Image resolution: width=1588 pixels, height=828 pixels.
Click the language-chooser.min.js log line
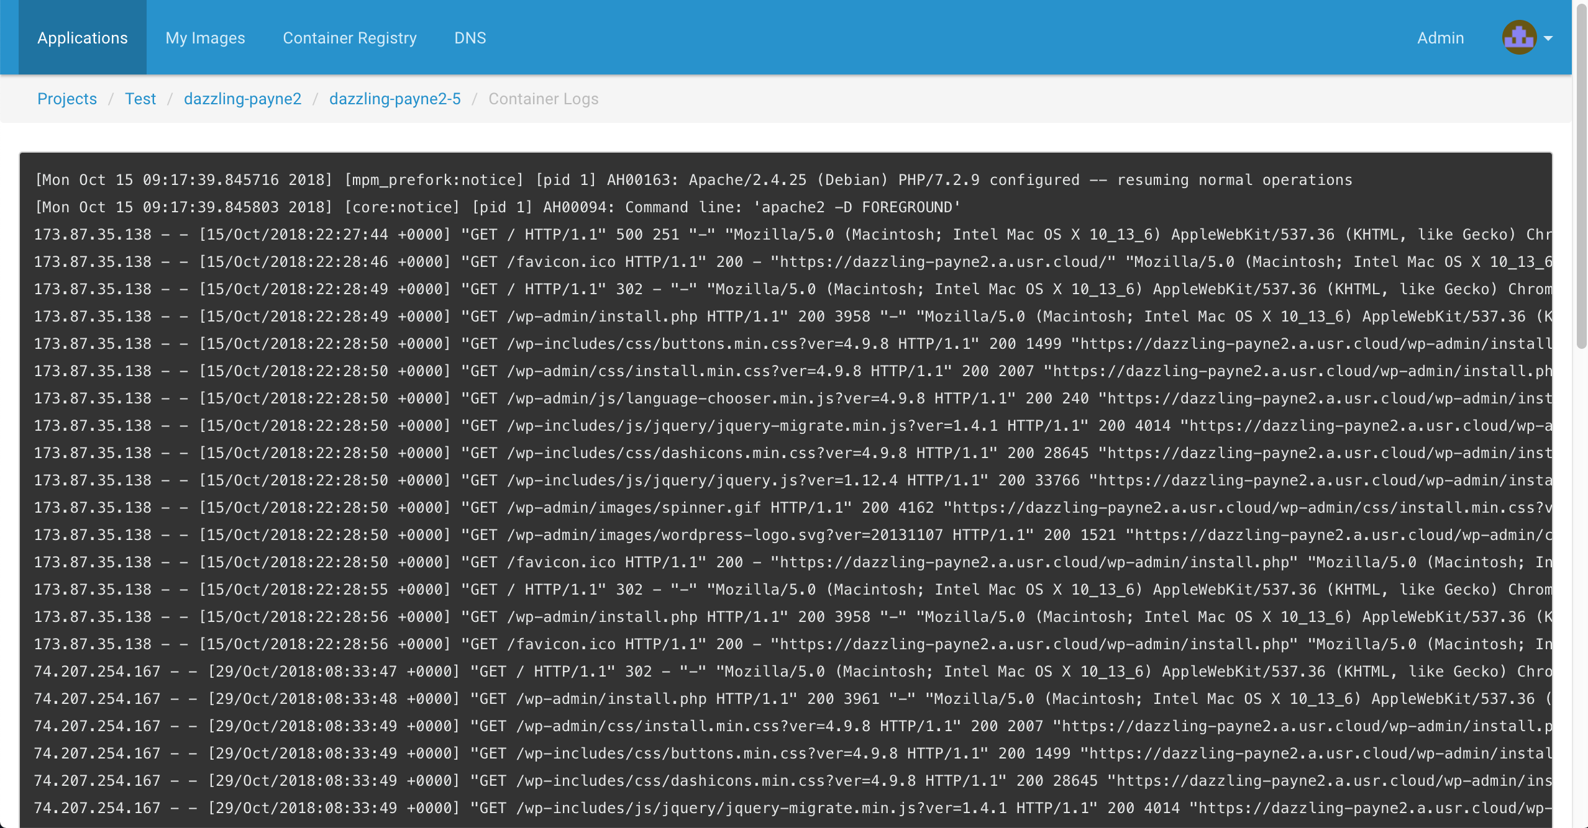click(793, 398)
